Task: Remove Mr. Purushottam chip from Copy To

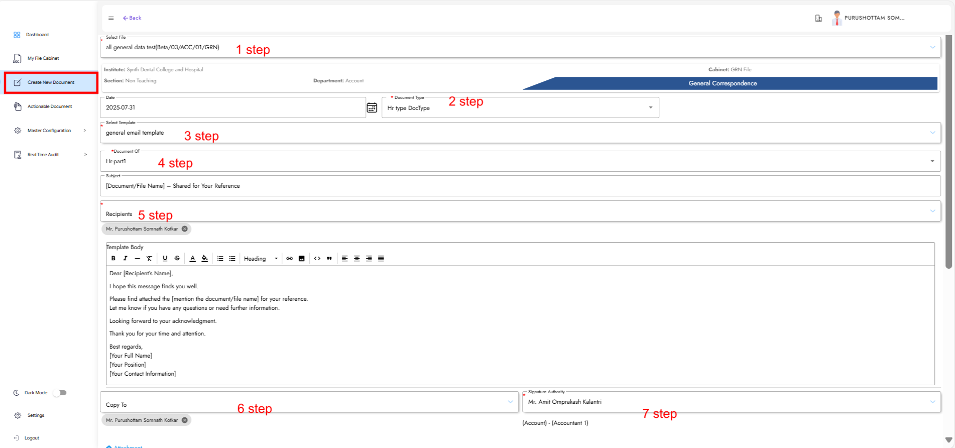Action: click(185, 420)
